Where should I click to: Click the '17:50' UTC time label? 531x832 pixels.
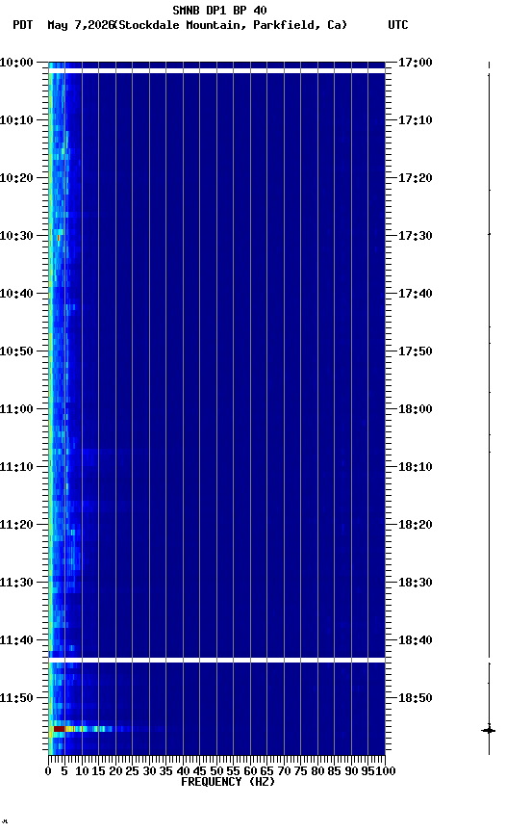pyautogui.click(x=416, y=351)
